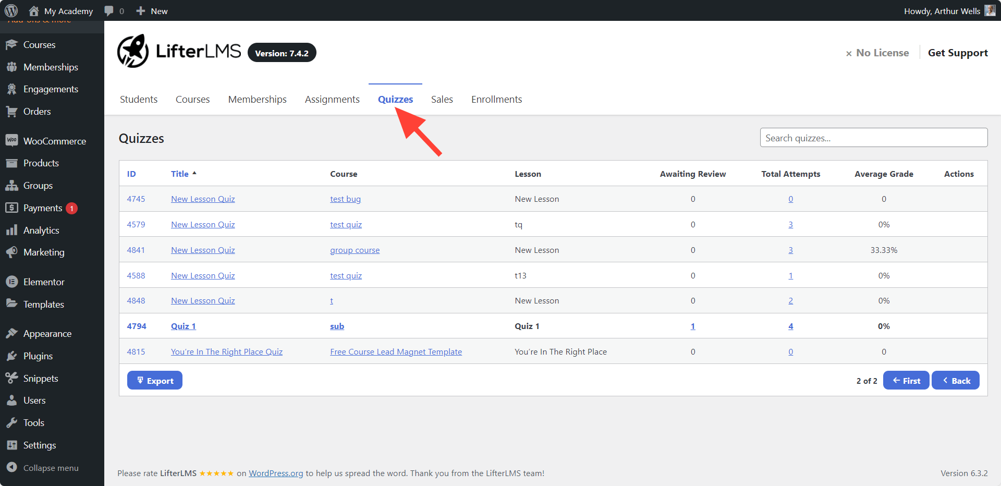Screen dimensions: 1001x486
Task: Switch to the Sales tab
Action: pos(442,99)
